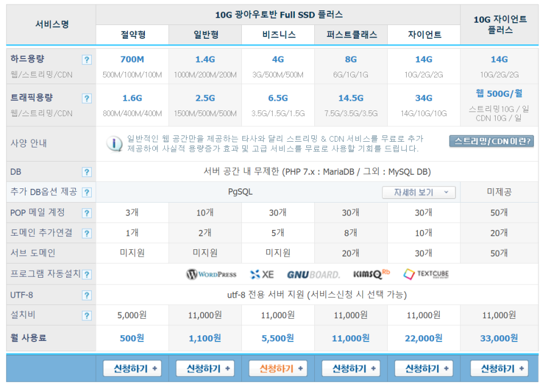This screenshot has width=551, height=391.
Task: Open the 스트리밍/CDN이란? button
Action: [492, 141]
